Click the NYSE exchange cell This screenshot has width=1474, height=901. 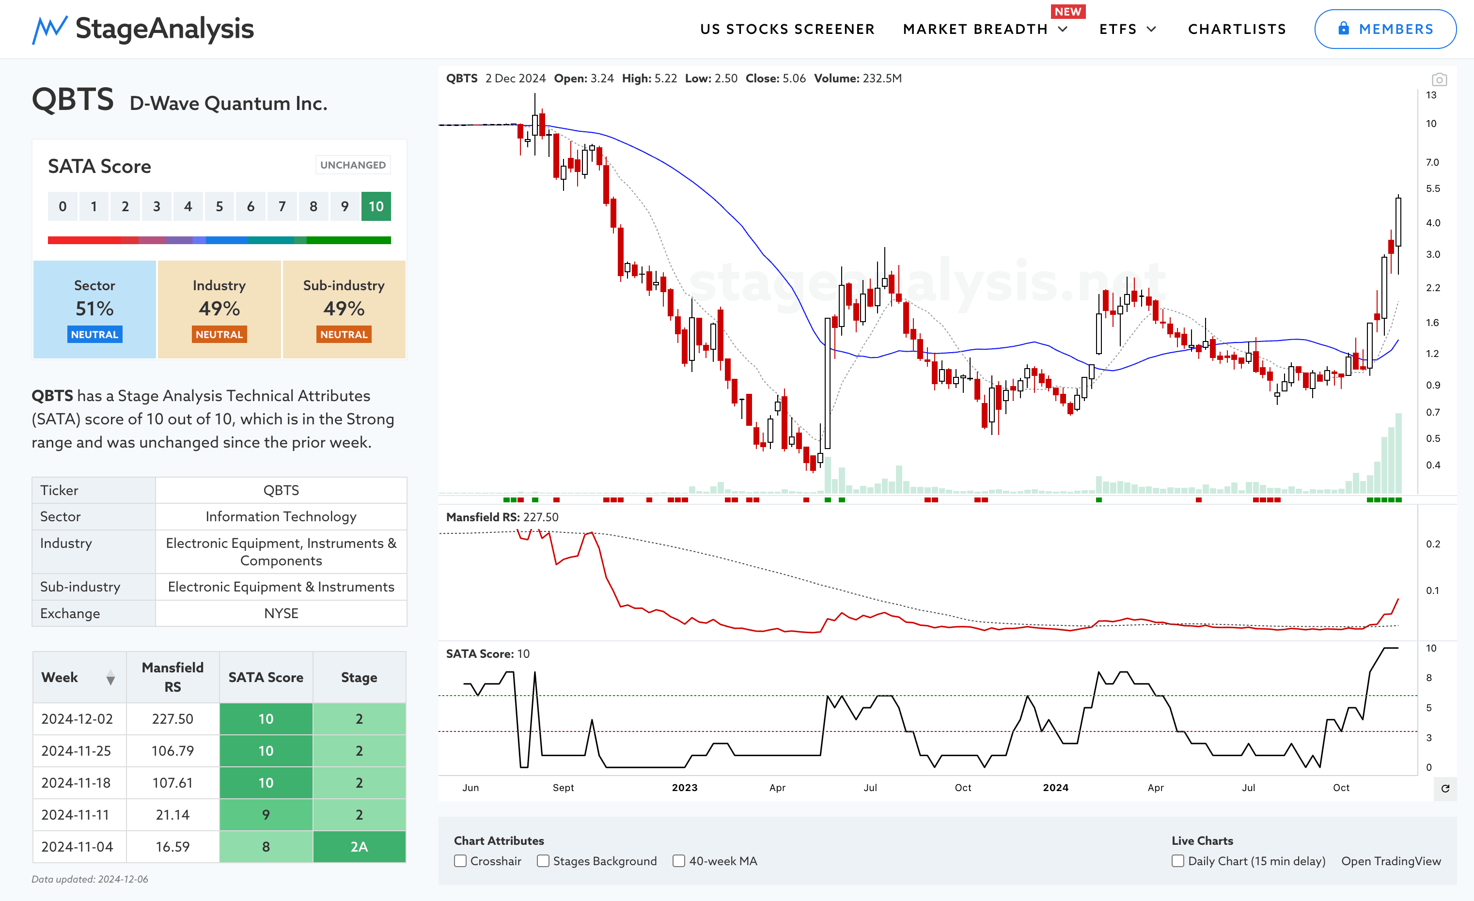click(x=281, y=613)
